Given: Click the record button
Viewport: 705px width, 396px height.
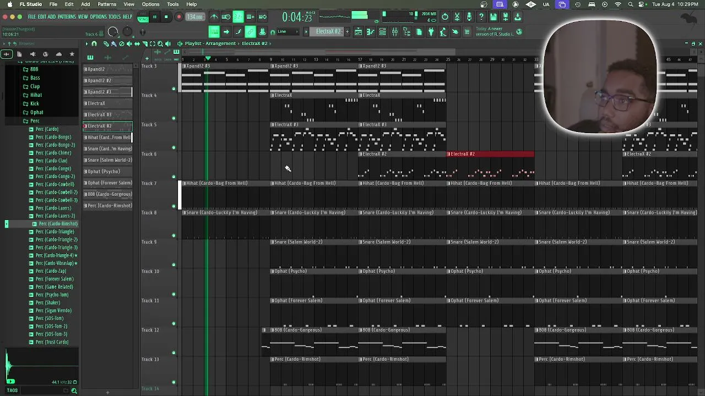Looking at the screenshot, I should (178, 17).
